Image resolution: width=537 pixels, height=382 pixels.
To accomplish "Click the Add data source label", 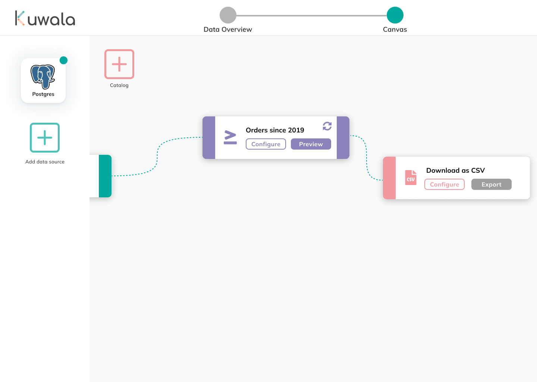I will [x=45, y=162].
